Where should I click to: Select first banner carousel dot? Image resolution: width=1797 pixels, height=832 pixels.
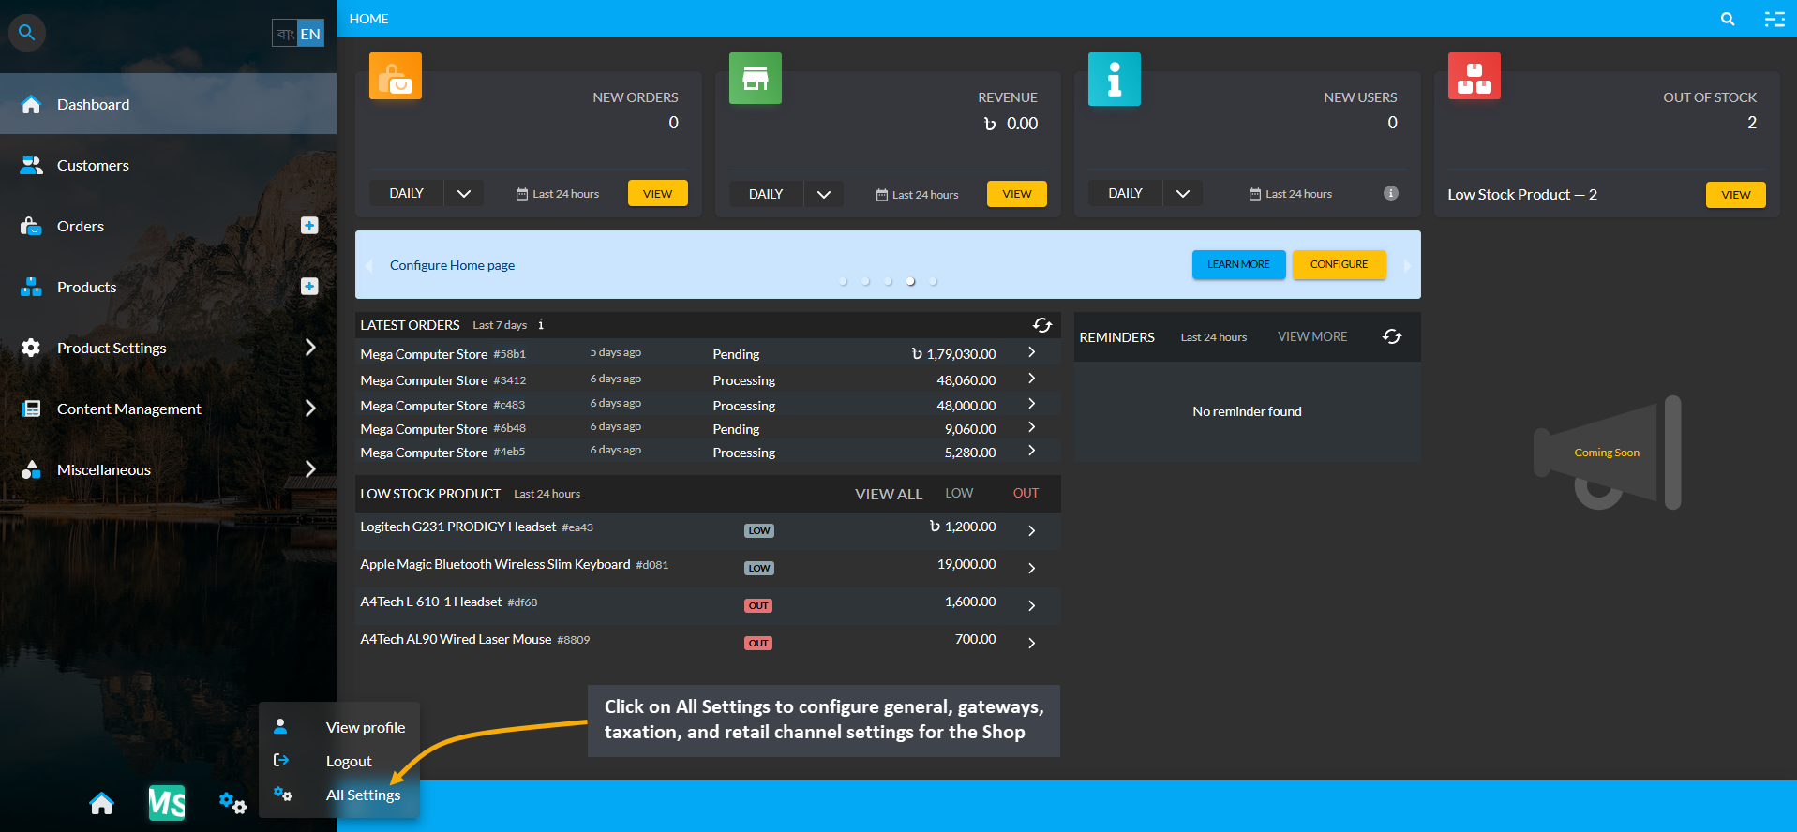tap(844, 281)
